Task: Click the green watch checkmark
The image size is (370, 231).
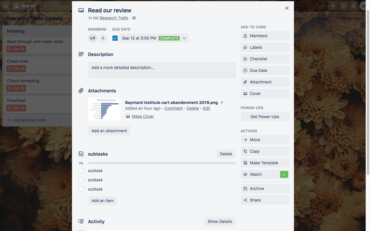Action: [x=284, y=174]
